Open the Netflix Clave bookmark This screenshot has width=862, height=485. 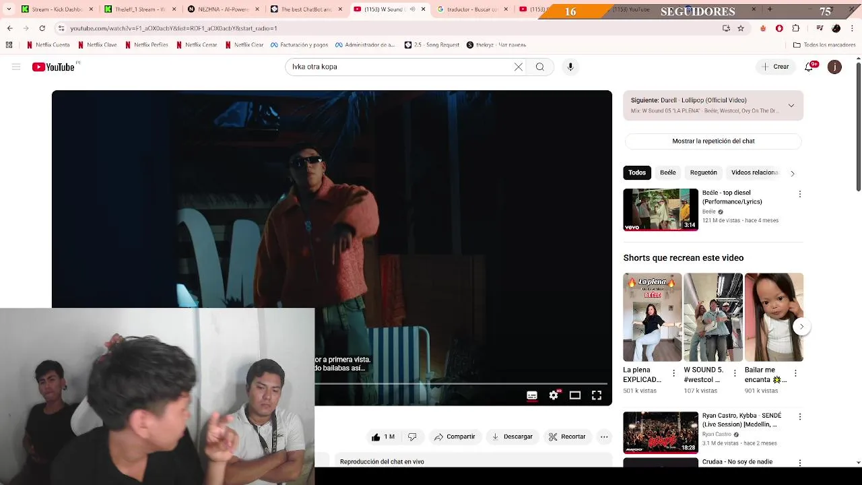point(98,44)
